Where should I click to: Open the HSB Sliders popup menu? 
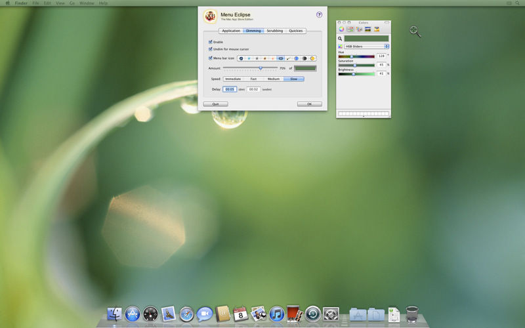pyautogui.click(x=367, y=46)
